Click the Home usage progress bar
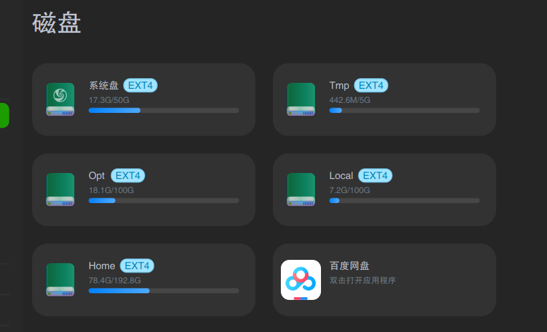547x332 pixels. [164, 291]
